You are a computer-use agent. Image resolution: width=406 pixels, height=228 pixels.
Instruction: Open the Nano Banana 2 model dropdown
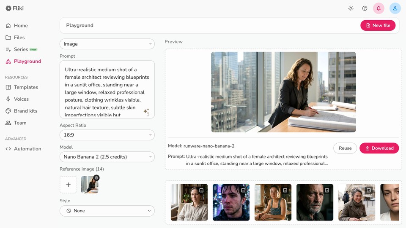coord(107,157)
